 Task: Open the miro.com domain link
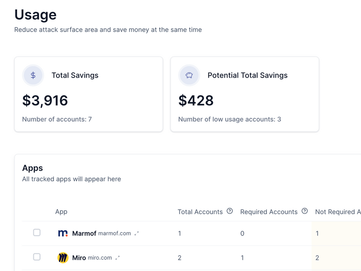click(x=100, y=258)
